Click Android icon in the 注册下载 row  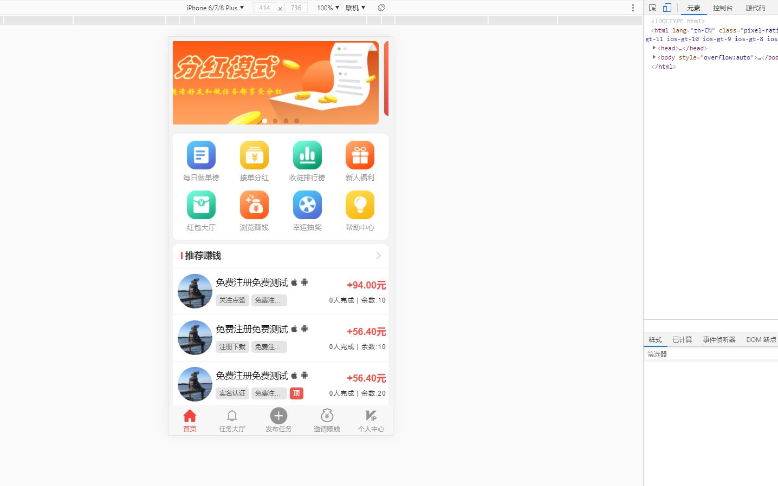304,329
